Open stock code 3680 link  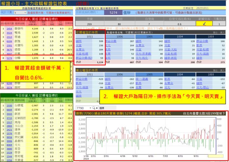pos(9,149)
